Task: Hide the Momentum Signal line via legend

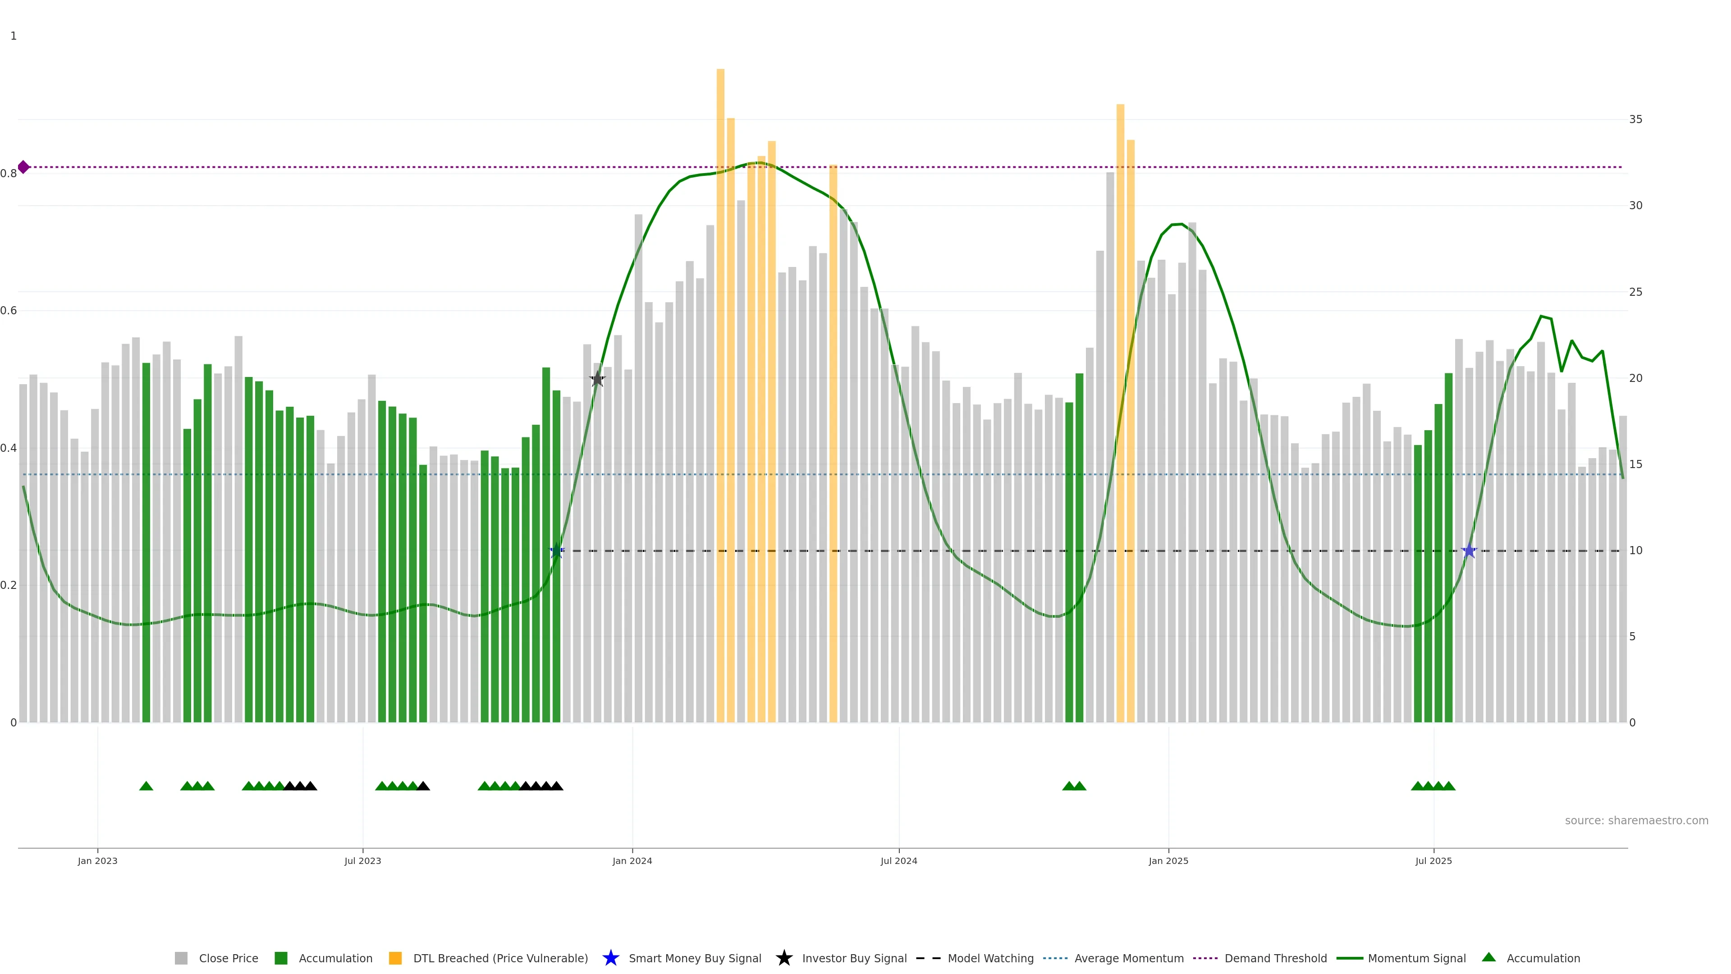Action: click(x=1416, y=958)
